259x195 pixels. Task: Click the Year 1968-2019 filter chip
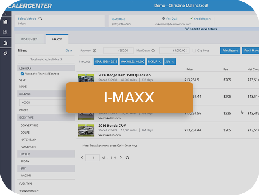pos(106,61)
